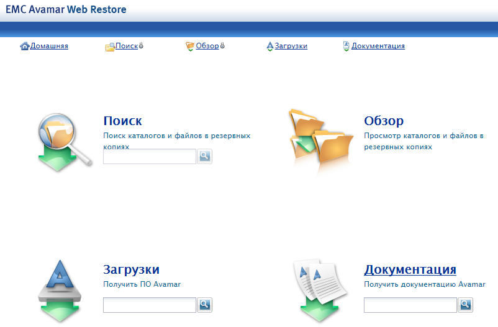
Task: Open the Документация link in the navigation bar
Action: click(378, 46)
